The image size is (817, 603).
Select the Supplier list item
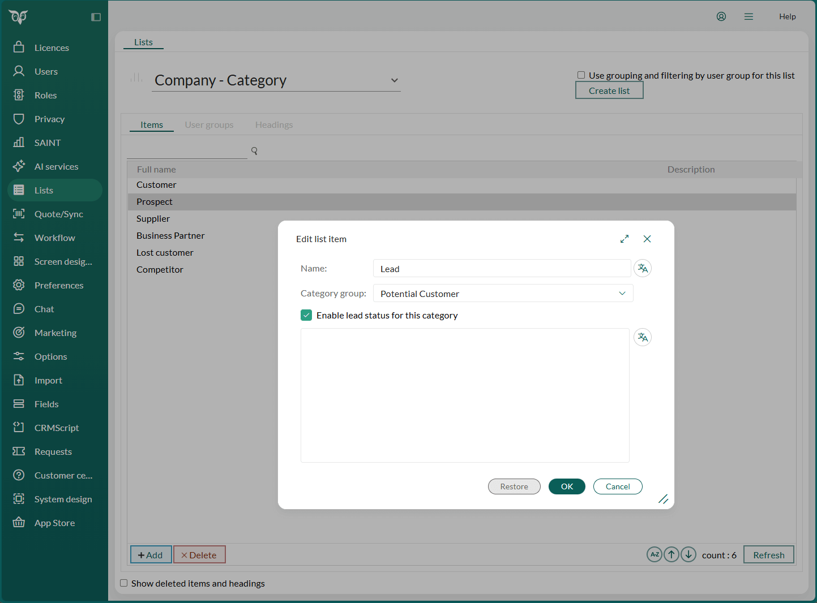pyautogui.click(x=153, y=218)
